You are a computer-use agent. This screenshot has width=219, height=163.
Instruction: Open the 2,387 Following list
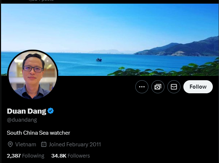pyautogui.click(x=25, y=156)
